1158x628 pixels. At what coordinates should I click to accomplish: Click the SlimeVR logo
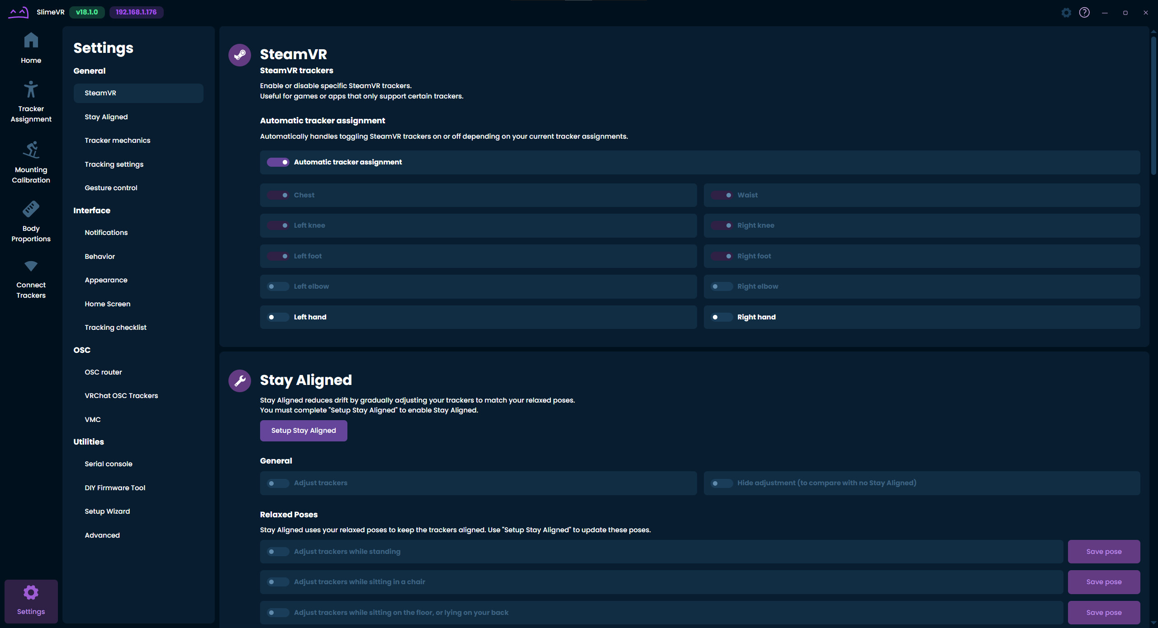(18, 12)
